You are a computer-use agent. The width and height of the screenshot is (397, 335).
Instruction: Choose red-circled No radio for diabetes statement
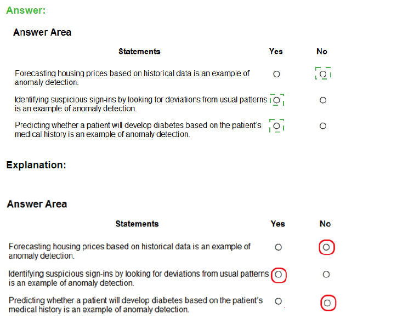point(327,303)
